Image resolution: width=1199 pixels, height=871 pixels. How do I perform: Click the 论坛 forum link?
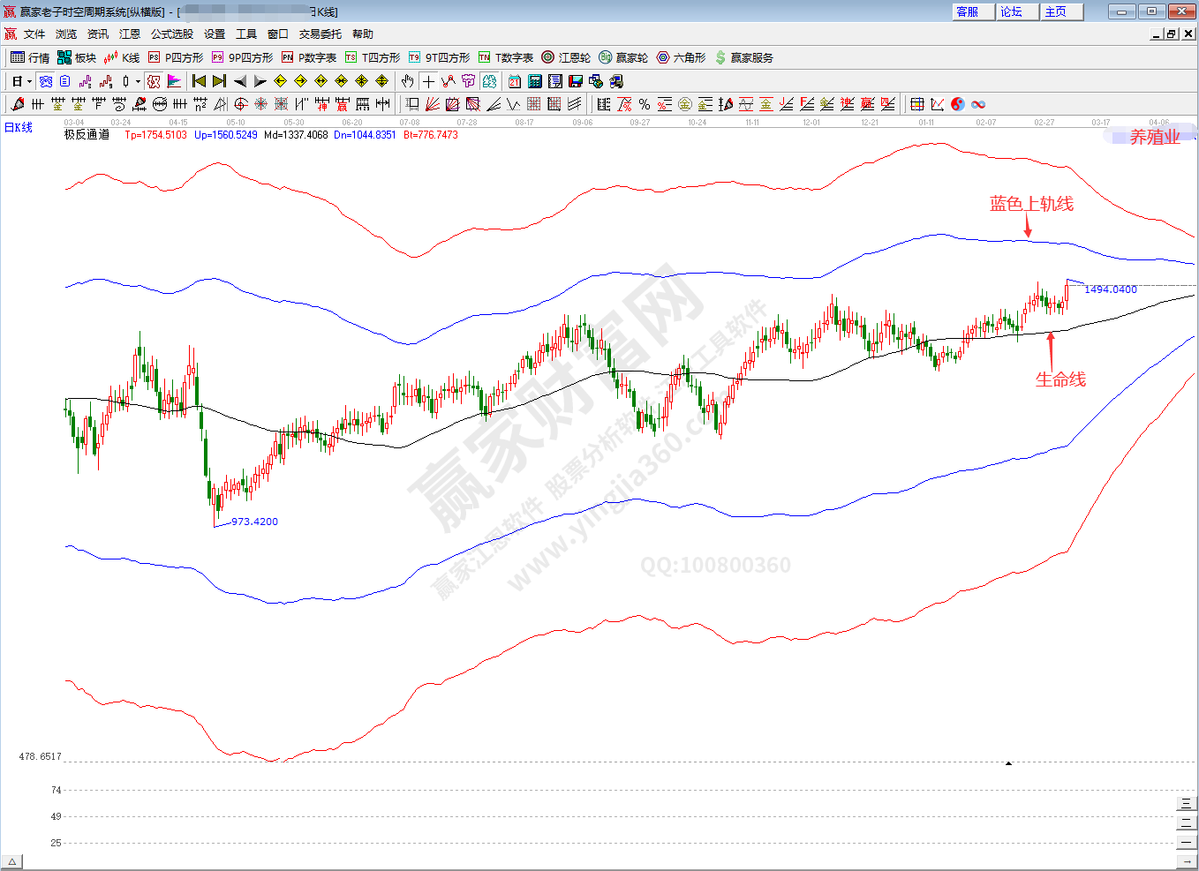pyautogui.click(x=1012, y=11)
